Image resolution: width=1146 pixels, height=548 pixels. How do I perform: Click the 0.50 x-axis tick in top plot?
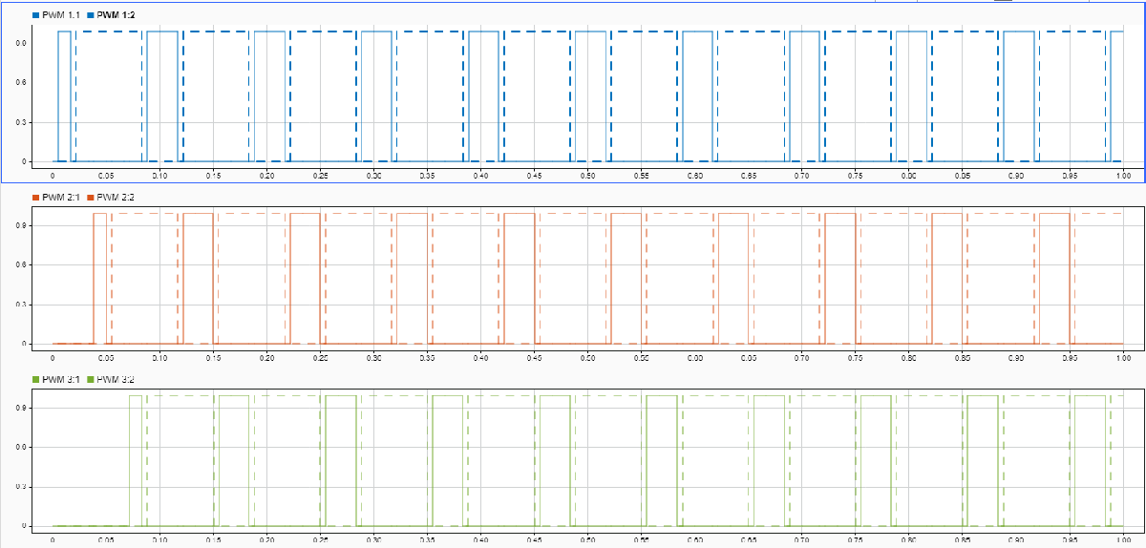pyautogui.click(x=587, y=177)
